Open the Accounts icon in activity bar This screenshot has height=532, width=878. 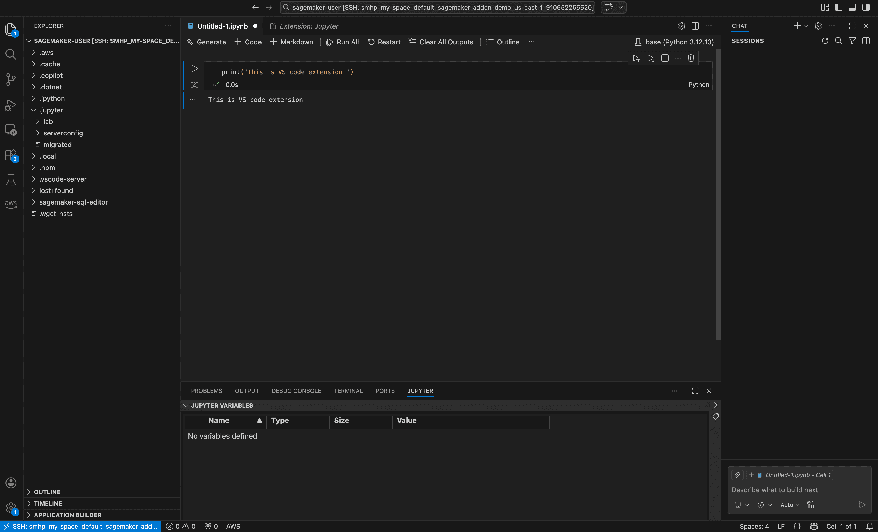click(11, 483)
